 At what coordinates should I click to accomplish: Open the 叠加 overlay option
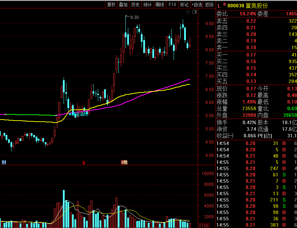coord(123,5)
